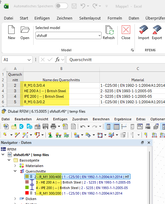Click red color swatch of section 5
The image size is (165, 204).
[x=27, y=193]
